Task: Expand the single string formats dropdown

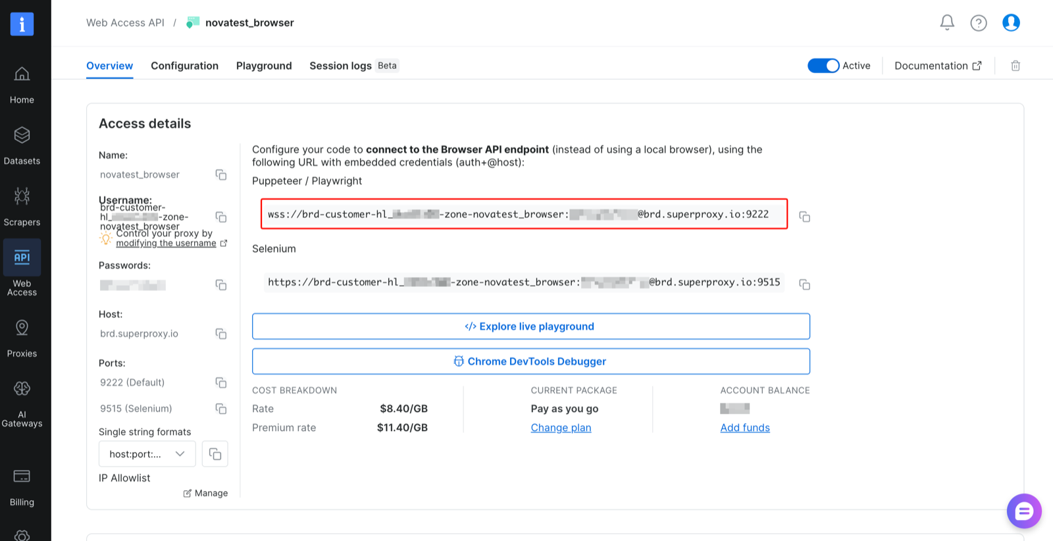Action: click(147, 454)
